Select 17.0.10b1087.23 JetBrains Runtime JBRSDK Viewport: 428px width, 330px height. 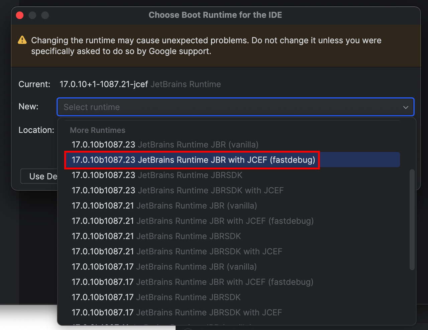click(x=232, y=175)
